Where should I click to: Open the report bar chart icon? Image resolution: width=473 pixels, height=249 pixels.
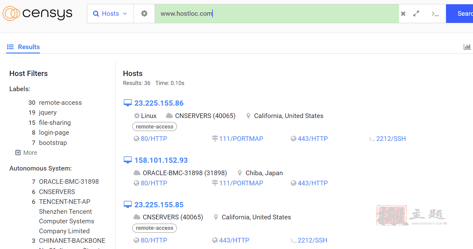pyautogui.click(x=467, y=47)
